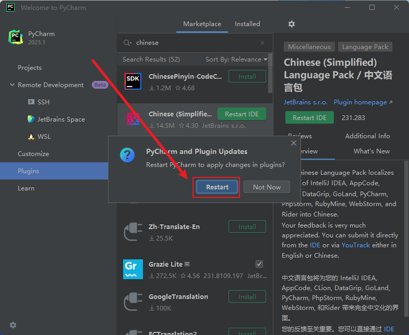Click the plugin list scrollbar

(270, 73)
